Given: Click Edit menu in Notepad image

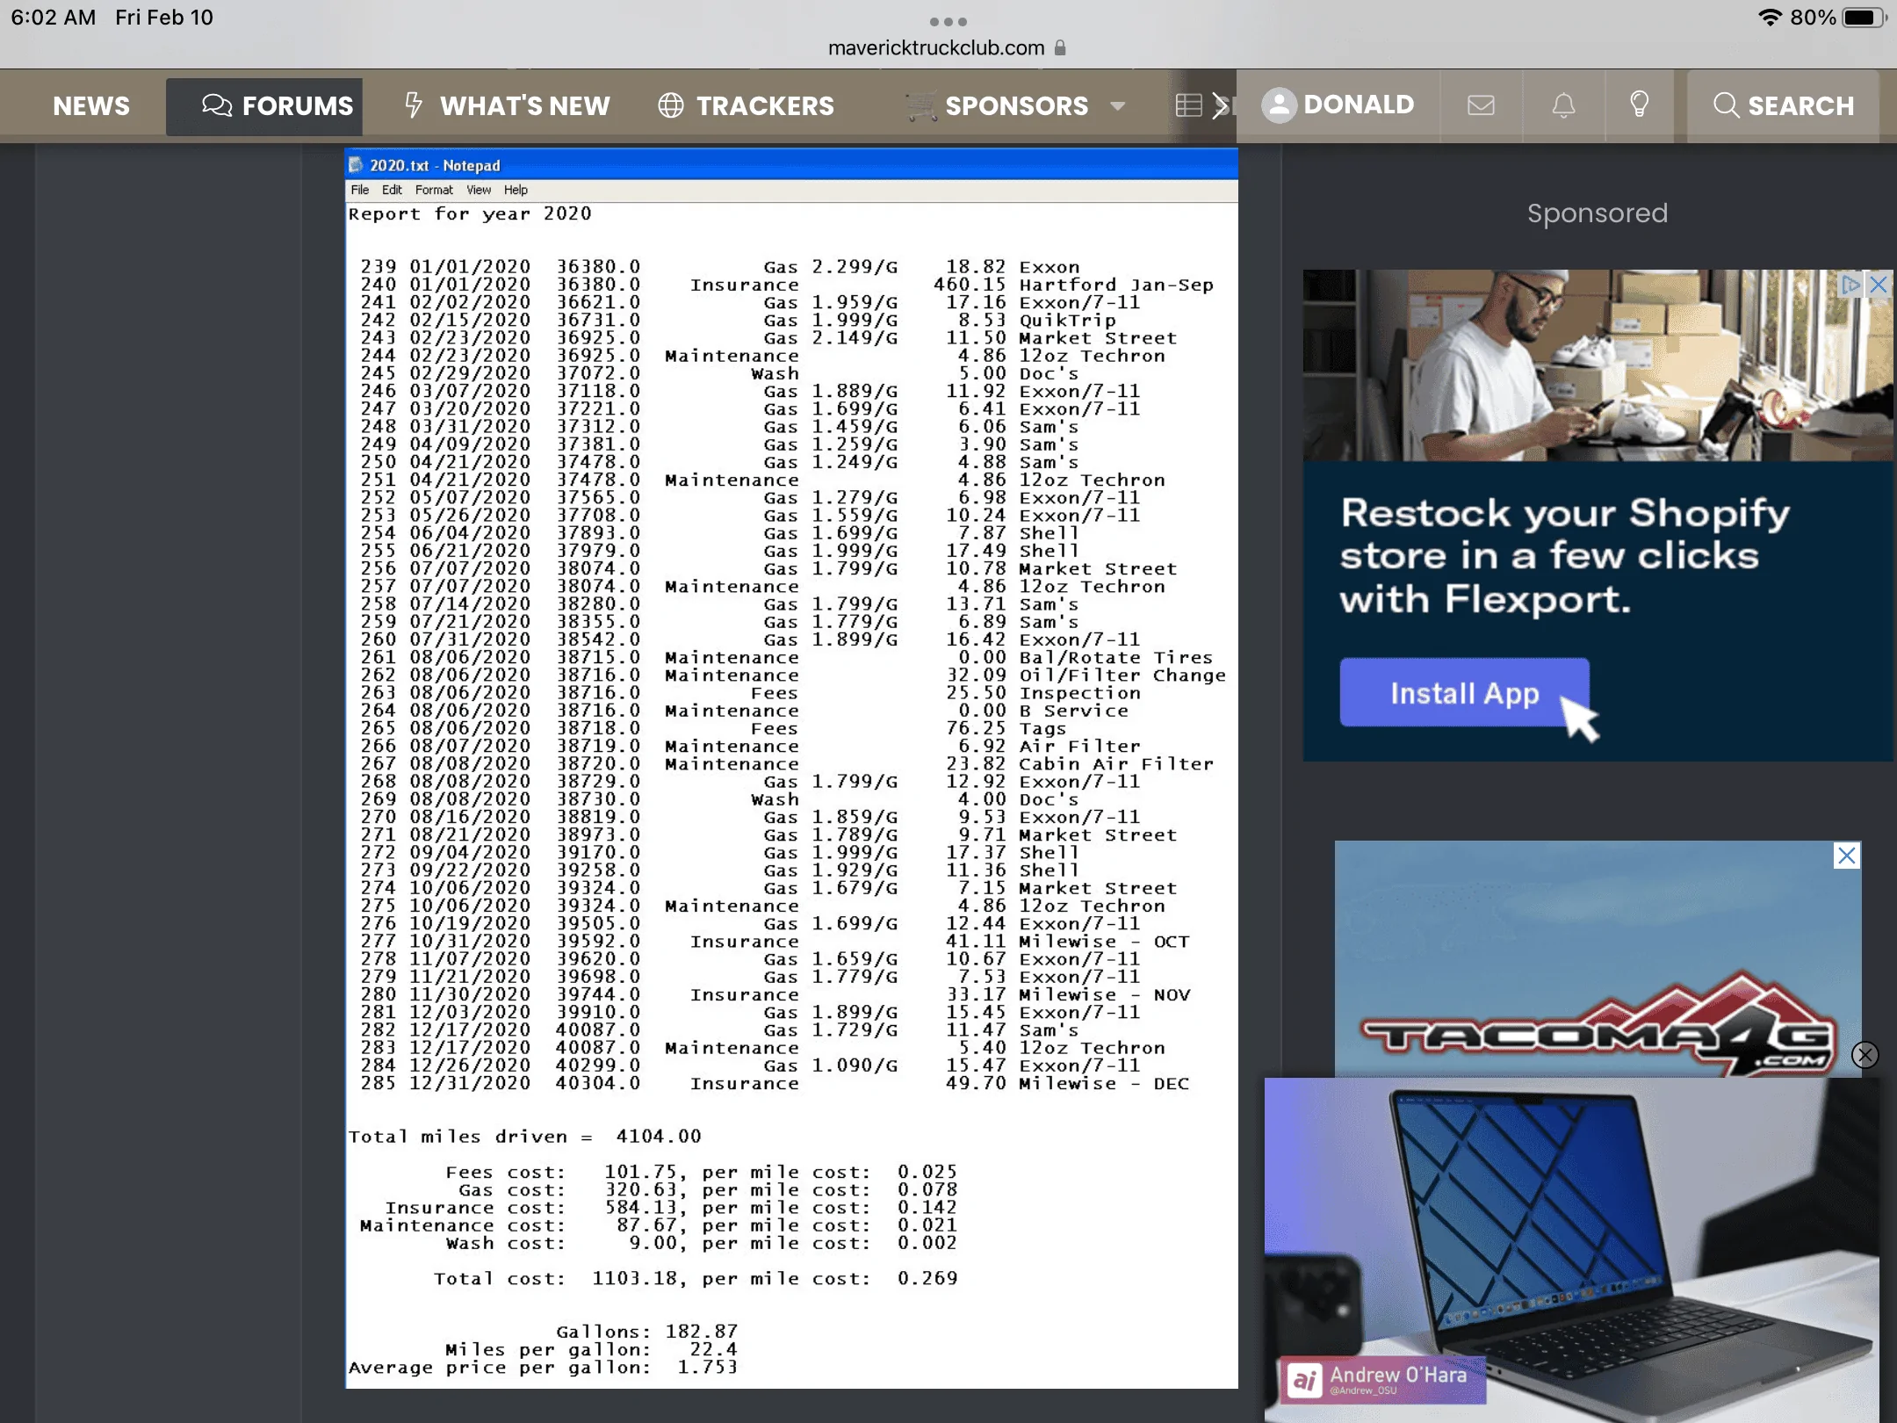Looking at the screenshot, I should [x=392, y=190].
